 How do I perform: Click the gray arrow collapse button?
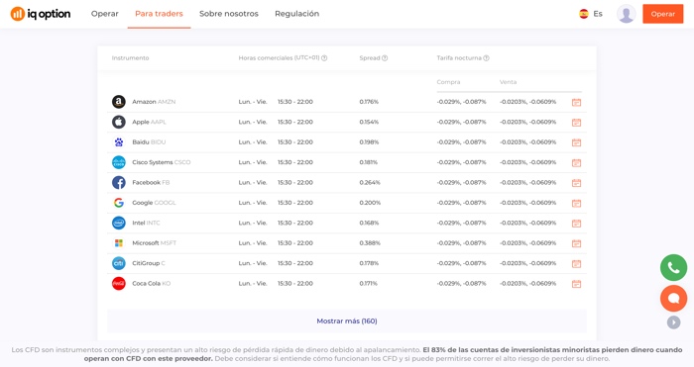[673, 322]
